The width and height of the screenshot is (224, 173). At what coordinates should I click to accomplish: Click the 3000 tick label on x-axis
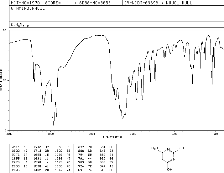click(x=50, y=134)
